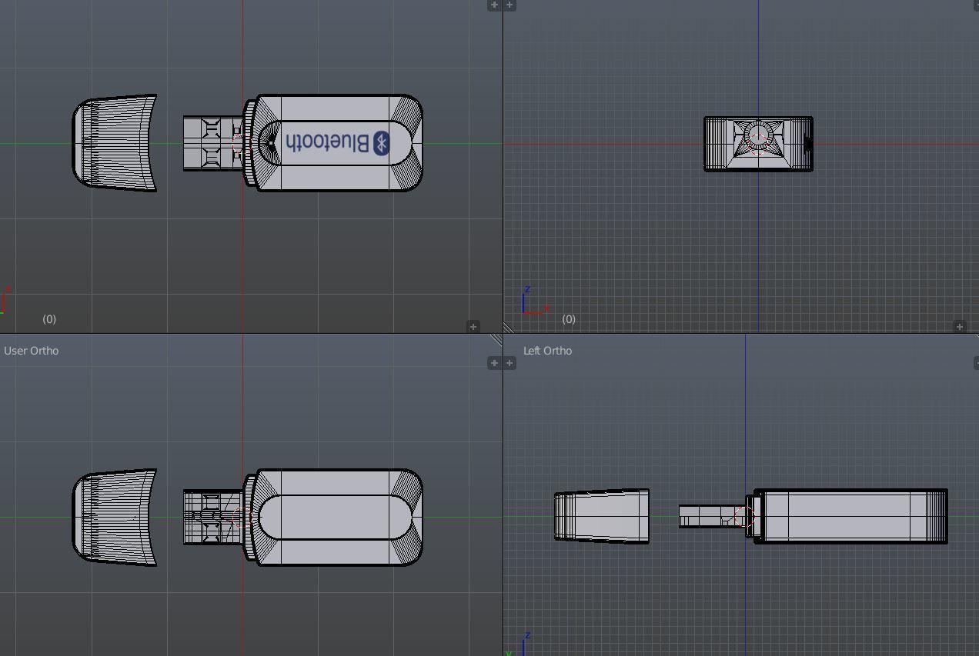Select the USB cap in top-left viewport
The height and width of the screenshot is (656, 979).
point(115,143)
